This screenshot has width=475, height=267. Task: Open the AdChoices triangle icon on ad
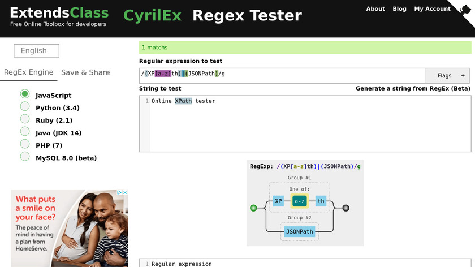point(119,192)
